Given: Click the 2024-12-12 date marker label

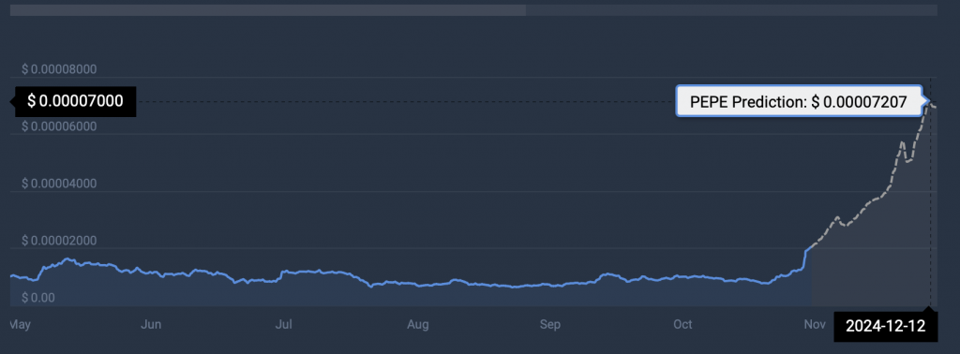Looking at the screenshot, I should [x=885, y=326].
